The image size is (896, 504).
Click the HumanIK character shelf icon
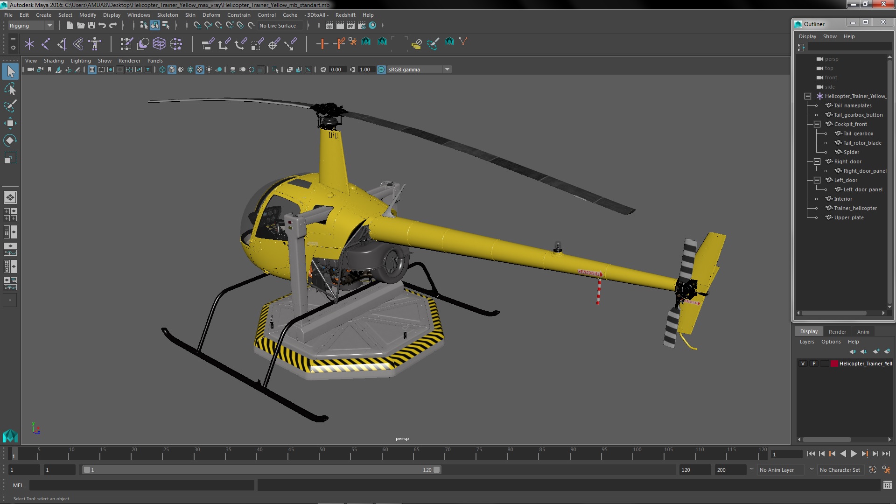coord(95,44)
